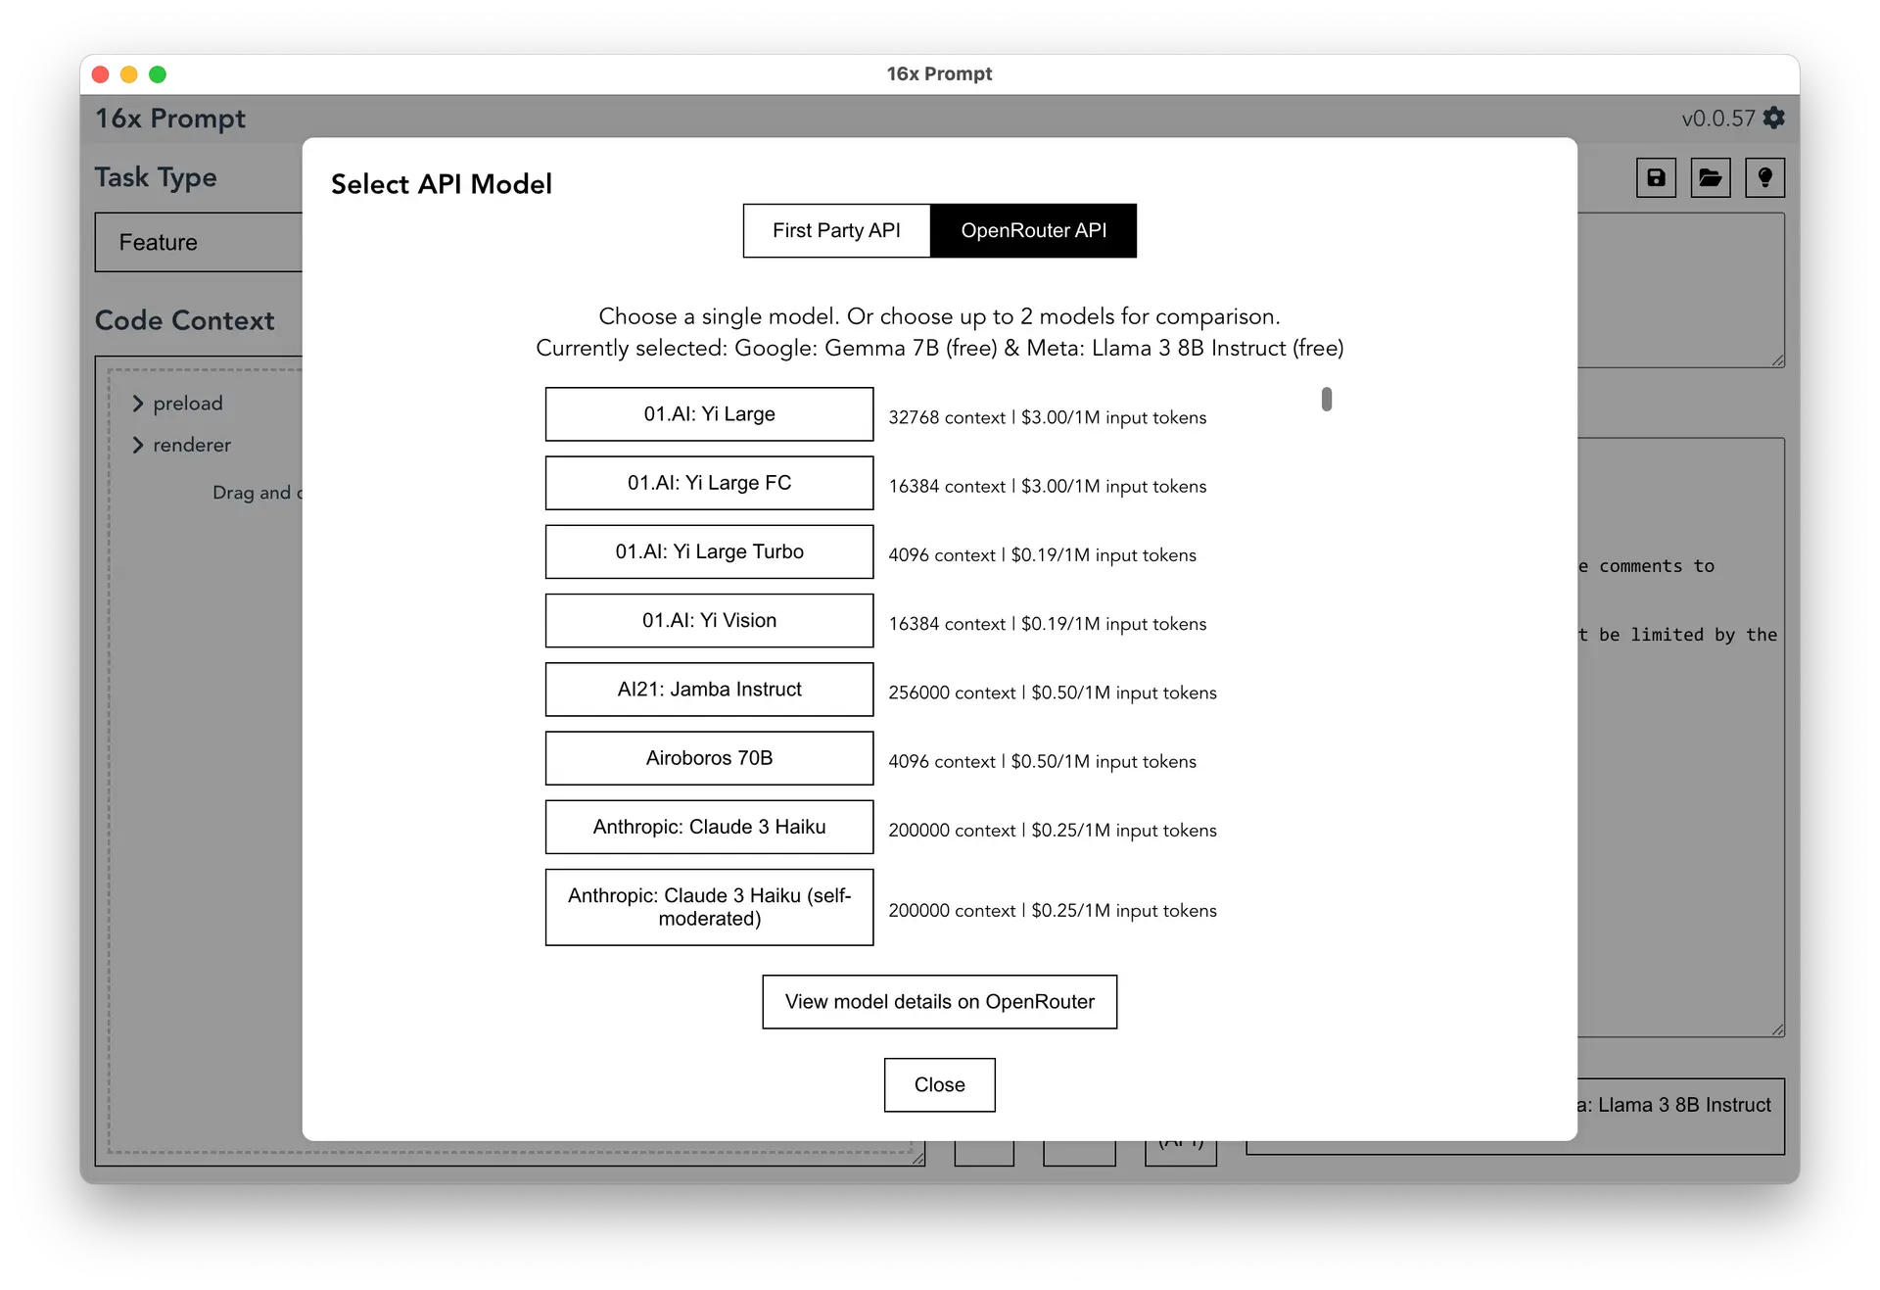Viewport: 1880px width, 1290px height.
Task: Click the folder icon in toolbar
Action: pos(1712,177)
